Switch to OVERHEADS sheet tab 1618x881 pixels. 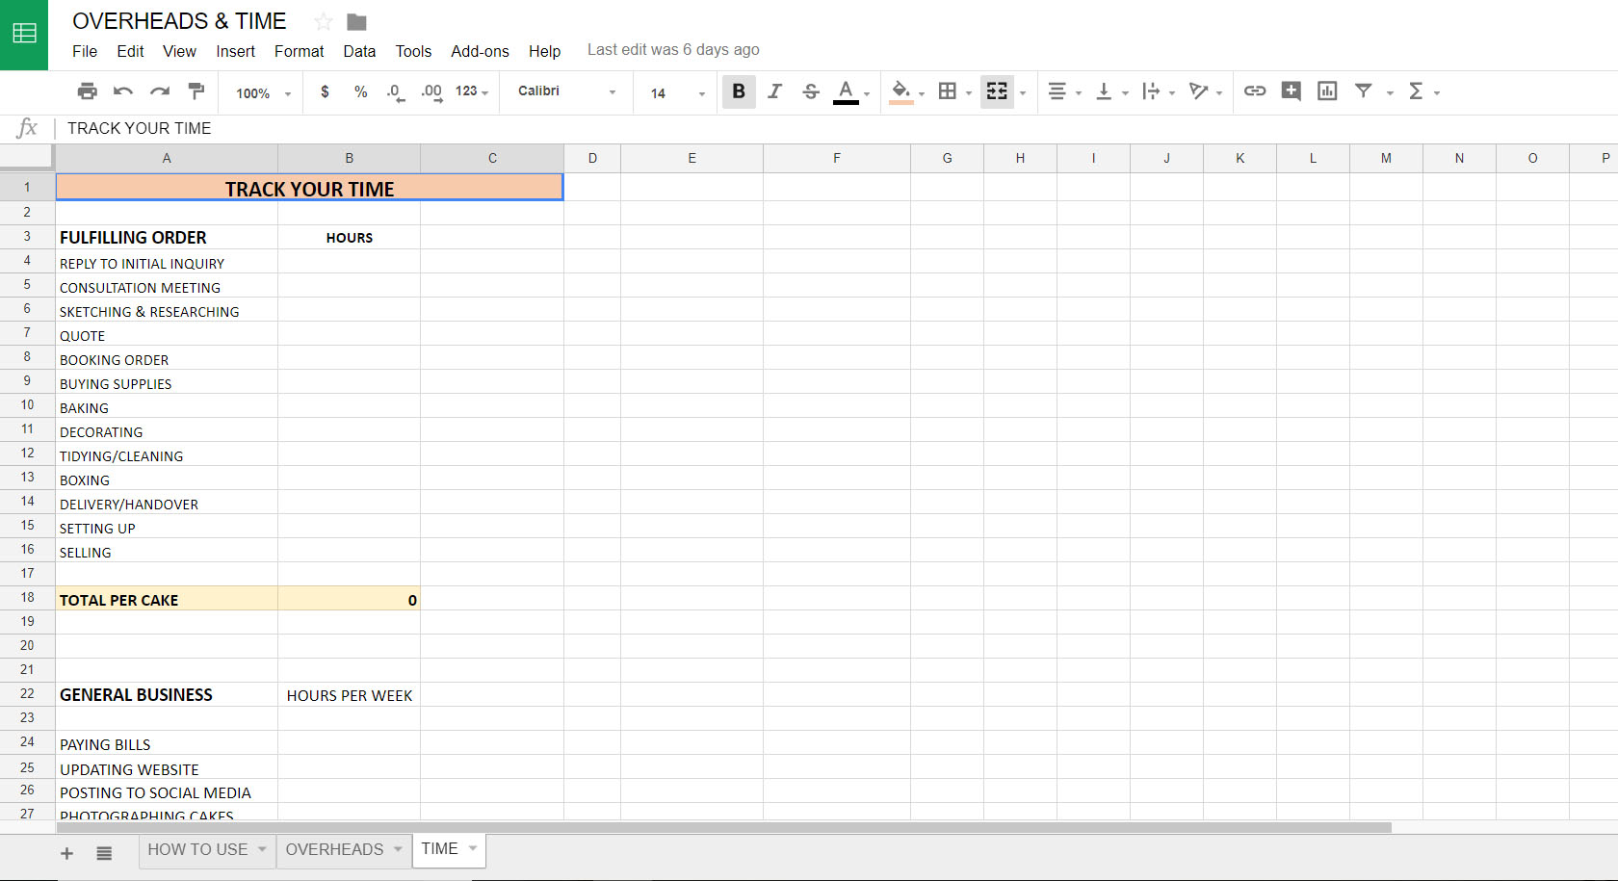tap(344, 850)
